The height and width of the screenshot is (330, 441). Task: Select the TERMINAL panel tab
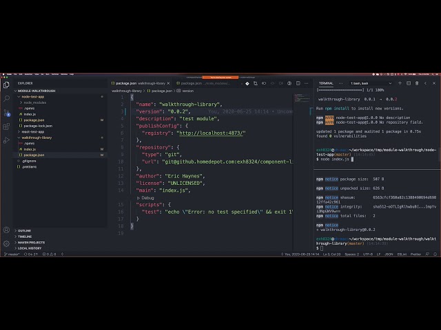click(326, 83)
